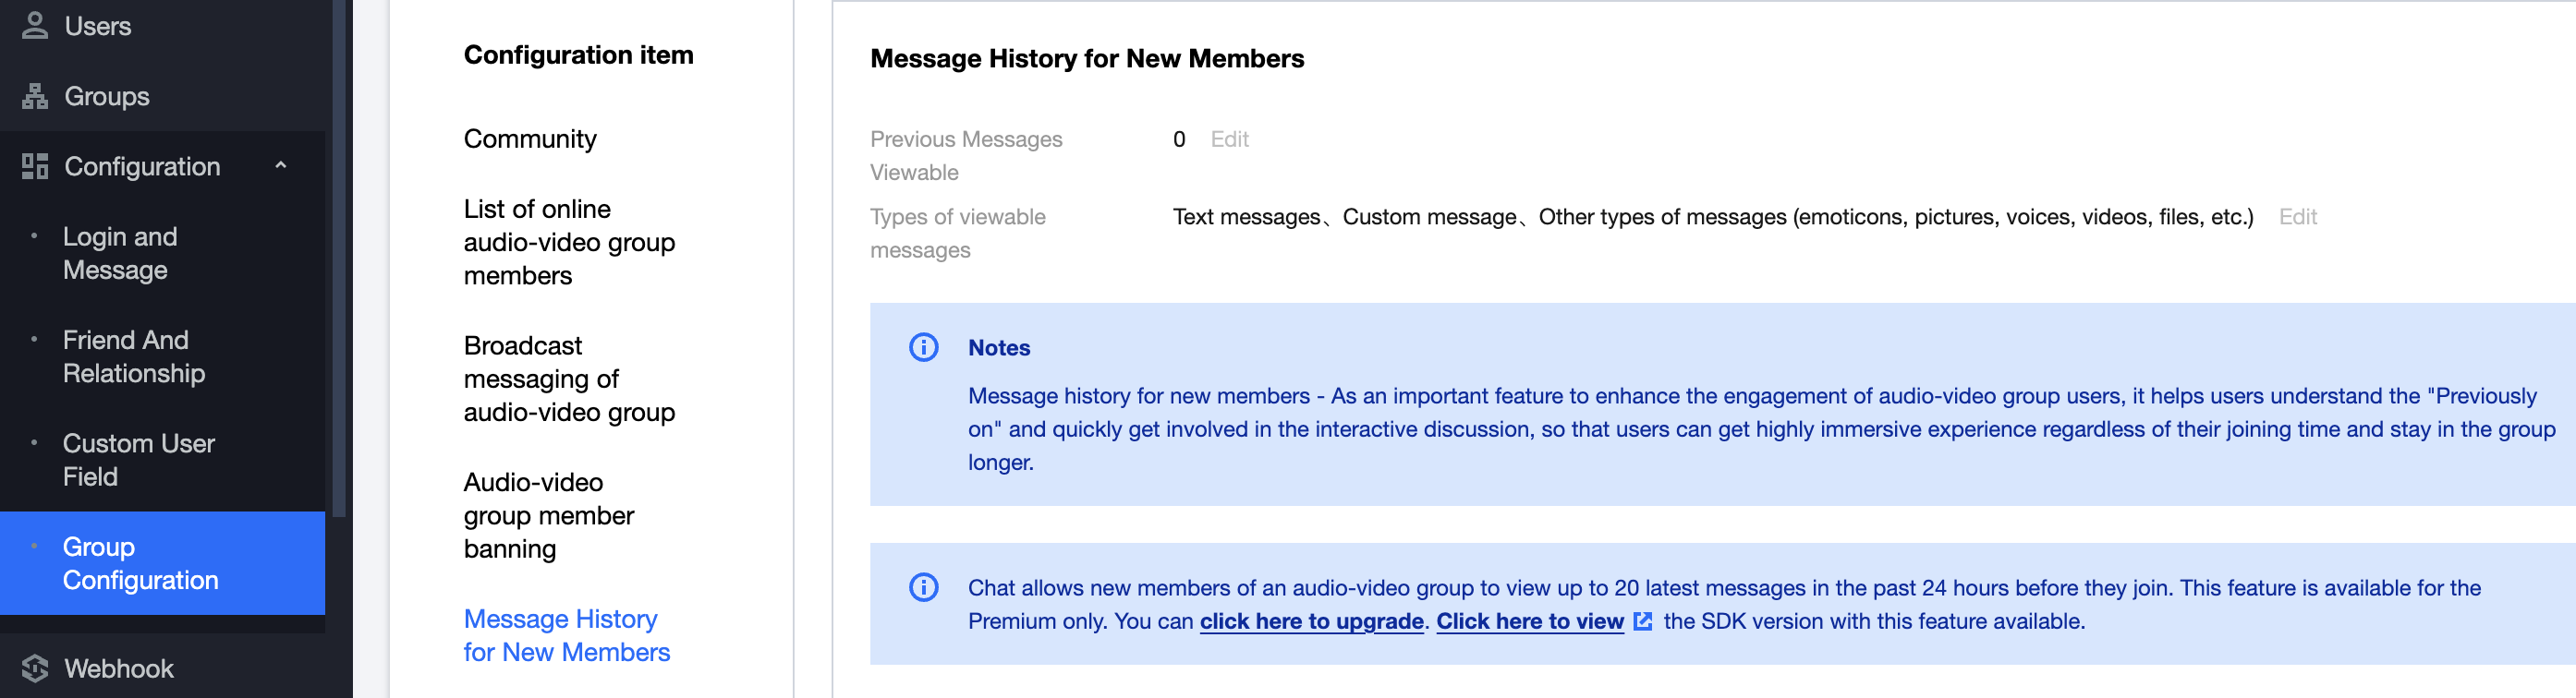
Task: Open Audio-video group member banning item
Action: click(548, 515)
